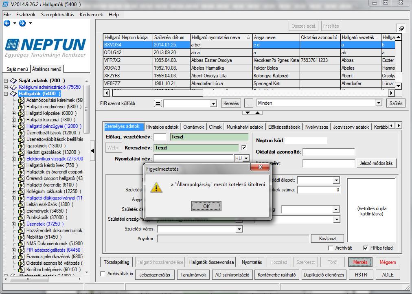Open the Kedvencek menu
Viewport: 412px width, 294px height.
pos(92,15)
